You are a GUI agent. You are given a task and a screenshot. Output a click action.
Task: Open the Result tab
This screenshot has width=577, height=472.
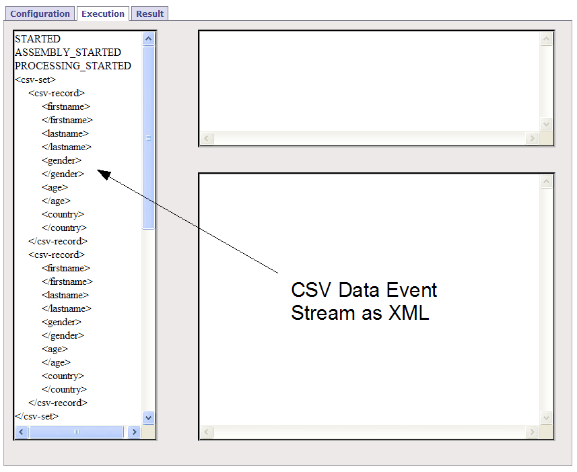click(149, 13)
